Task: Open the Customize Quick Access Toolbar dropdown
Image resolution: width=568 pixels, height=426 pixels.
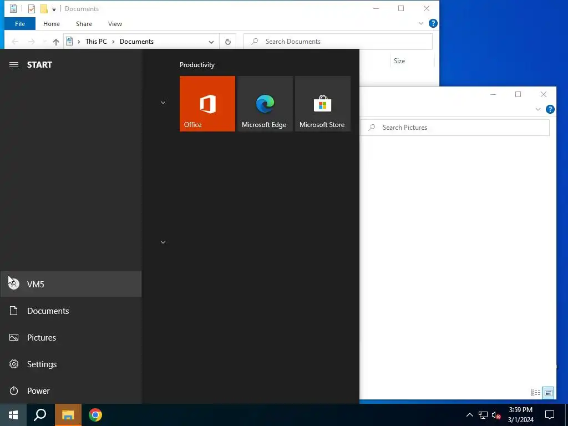Action: coord(54,9)
